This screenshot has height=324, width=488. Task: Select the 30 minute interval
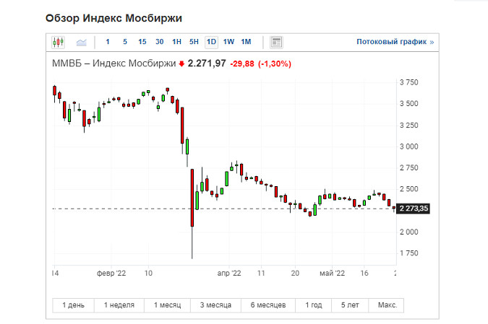pos(159,42)
